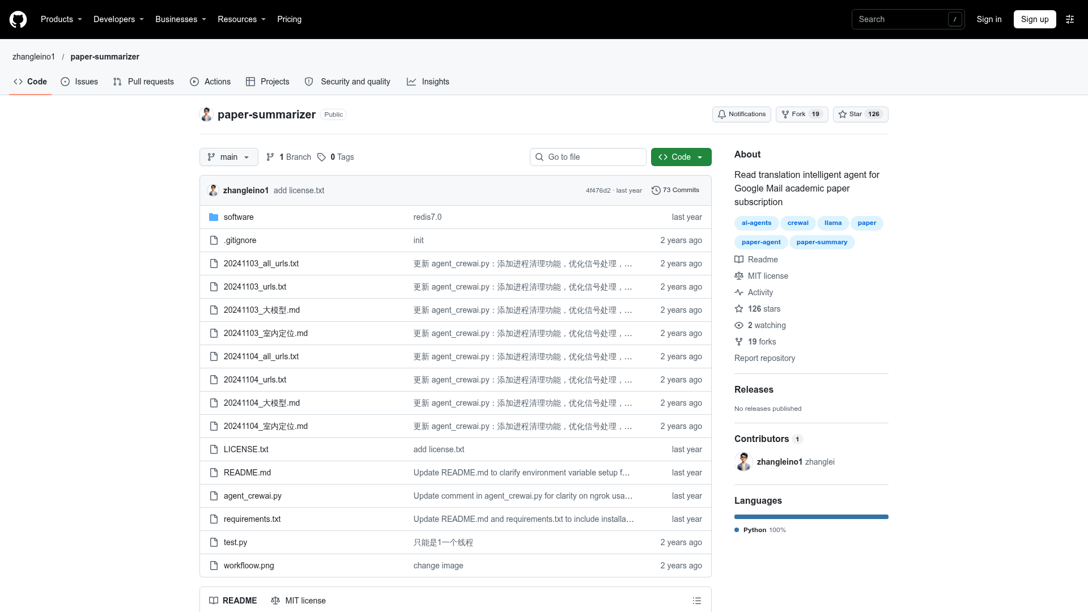
Task: Switch to the Pull requests tab
Action: pos(143,82)
